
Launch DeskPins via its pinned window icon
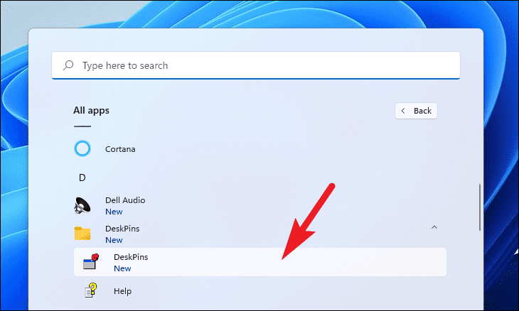(91, 261)
